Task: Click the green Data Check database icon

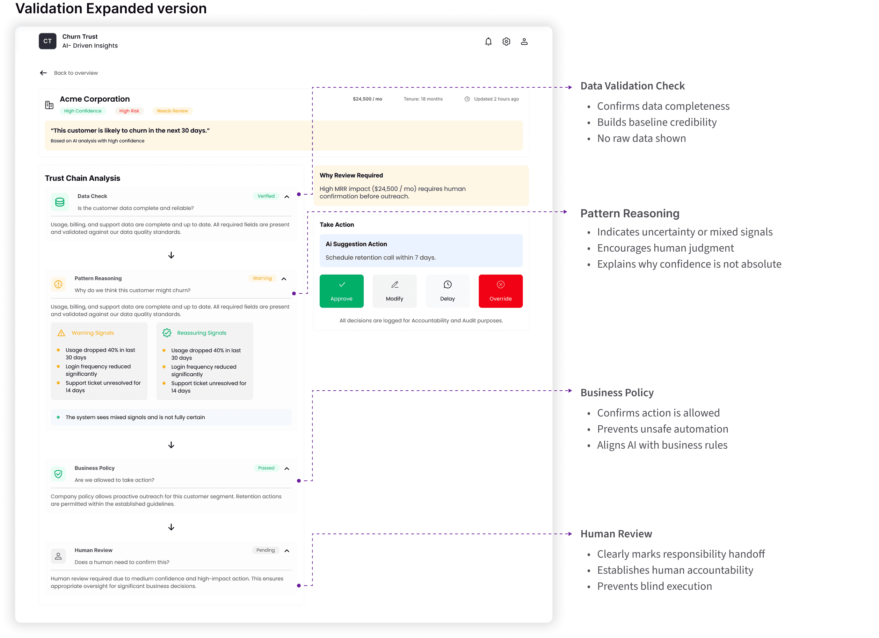Action: pos(60,202)
